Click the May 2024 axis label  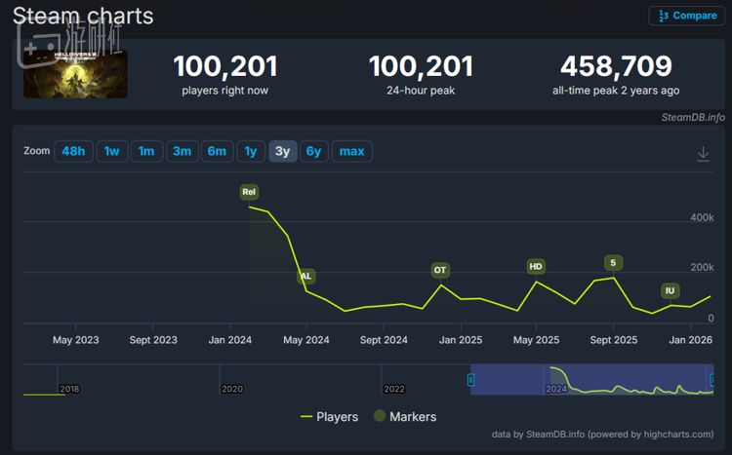306,340
